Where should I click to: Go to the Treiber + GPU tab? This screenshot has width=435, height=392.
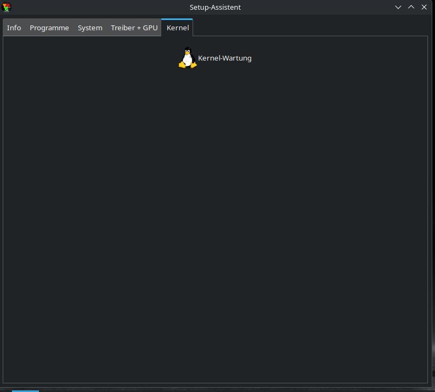[x=134, y=28]
